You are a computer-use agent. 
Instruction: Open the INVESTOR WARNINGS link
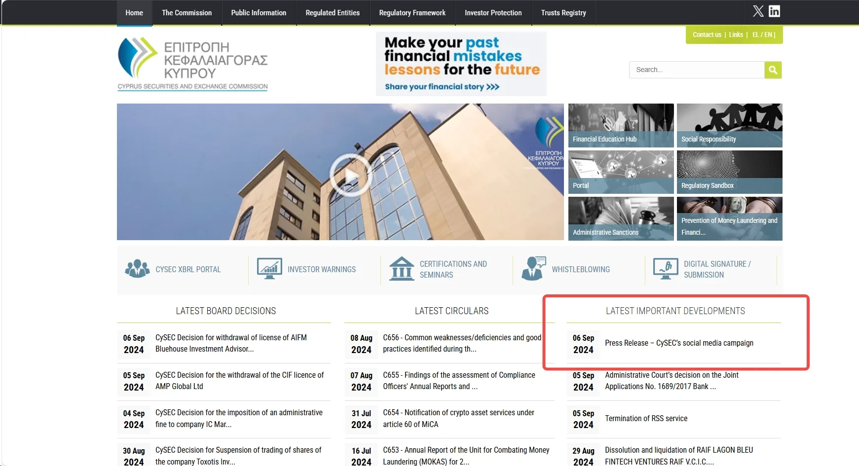coord(322,269)
